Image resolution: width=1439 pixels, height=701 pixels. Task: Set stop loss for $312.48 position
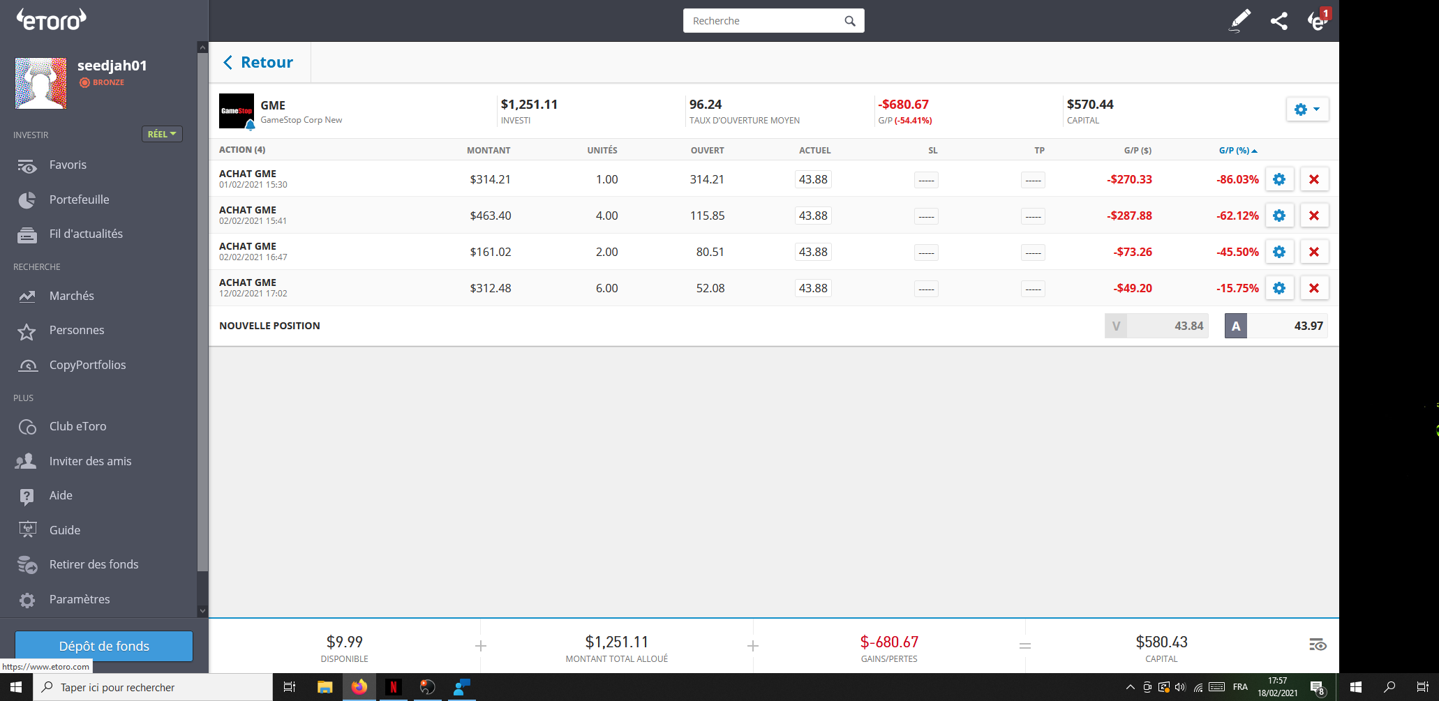click(926, 289)
